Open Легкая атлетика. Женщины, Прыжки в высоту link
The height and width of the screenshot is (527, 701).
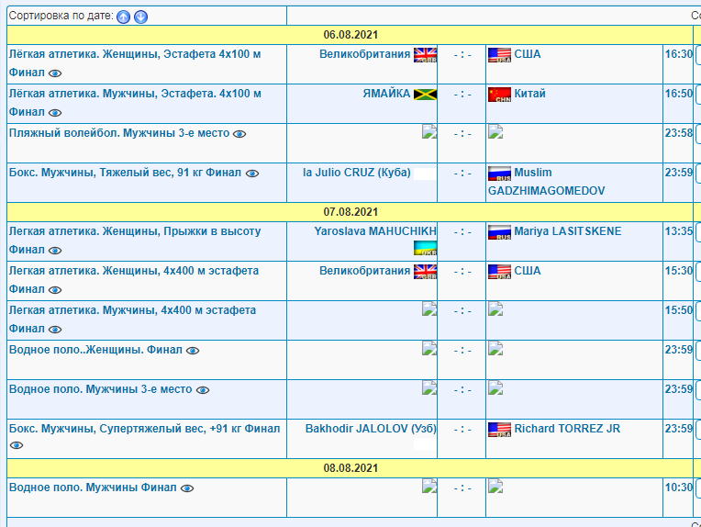click(x=135, y=231)
